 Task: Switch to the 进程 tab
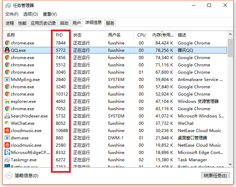[10, 23]
